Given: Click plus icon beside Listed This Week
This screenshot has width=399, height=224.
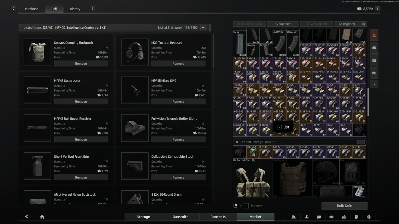Looking at the screenshot, I should click(x=203, y=27).
